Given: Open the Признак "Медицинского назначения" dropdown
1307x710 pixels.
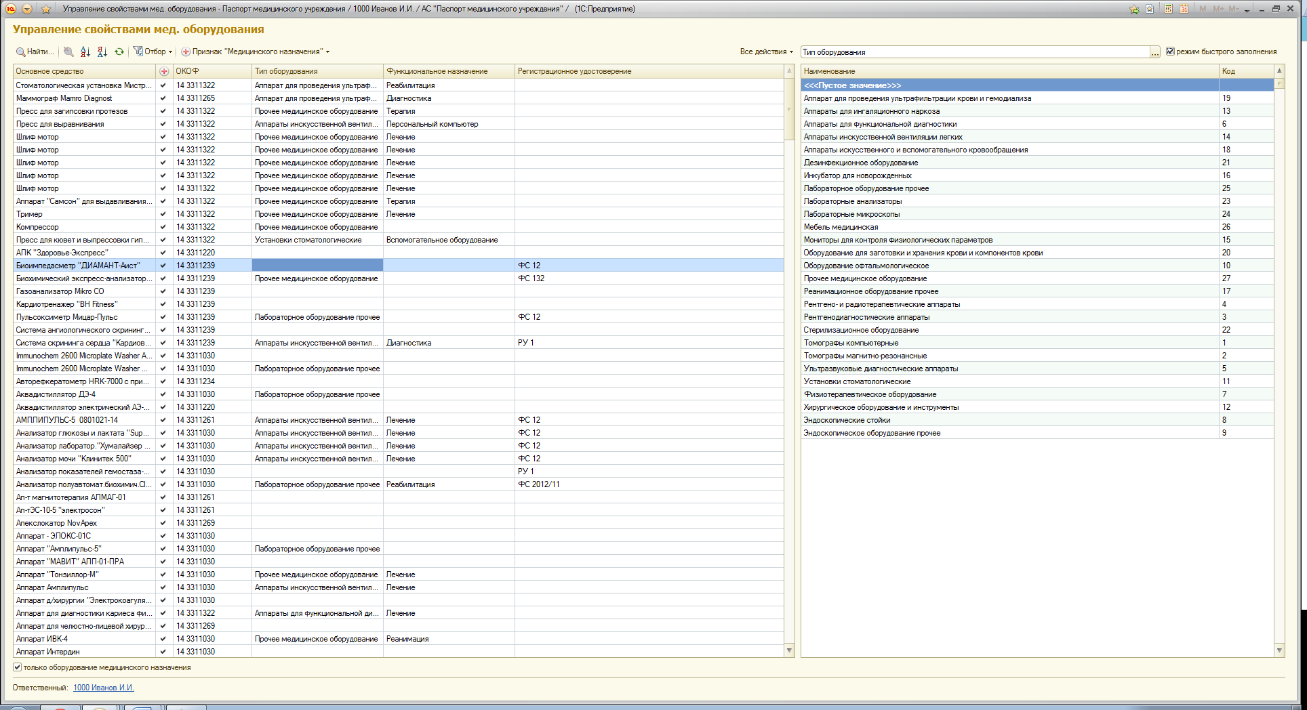Looking at the screenshot, I should pyautogui.click(x=256, y=51).
